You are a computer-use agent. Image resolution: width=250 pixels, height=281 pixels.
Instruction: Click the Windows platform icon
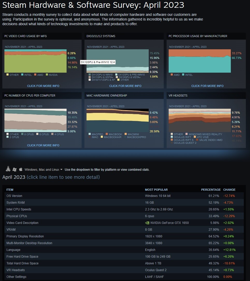pyautogui.click(x=15, y=169)
